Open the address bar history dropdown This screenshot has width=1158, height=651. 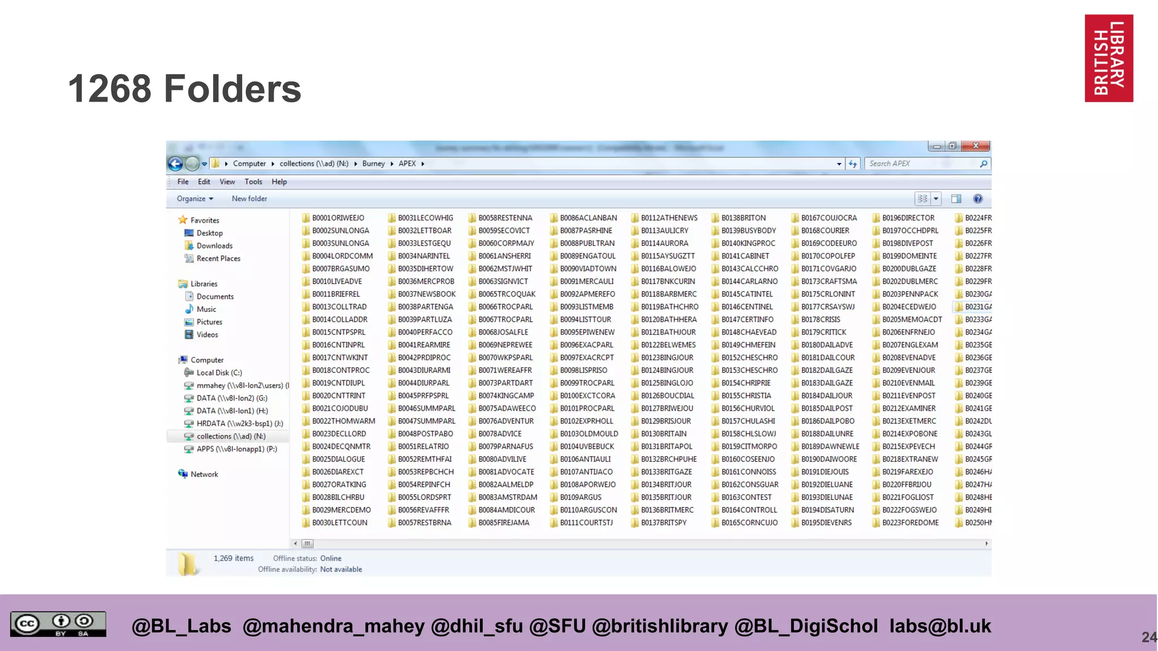tap(839, 164)
